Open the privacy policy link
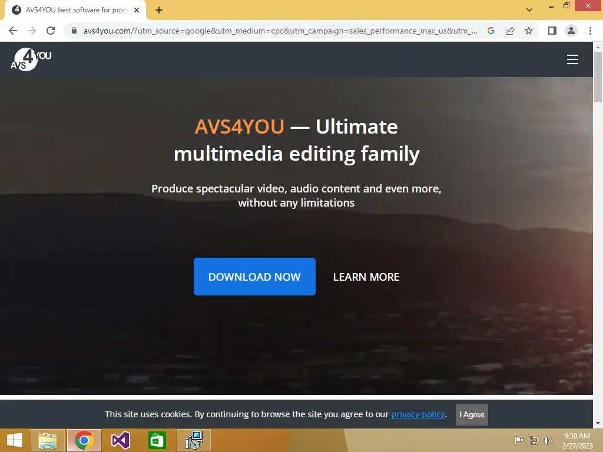 tap(418, 414)
